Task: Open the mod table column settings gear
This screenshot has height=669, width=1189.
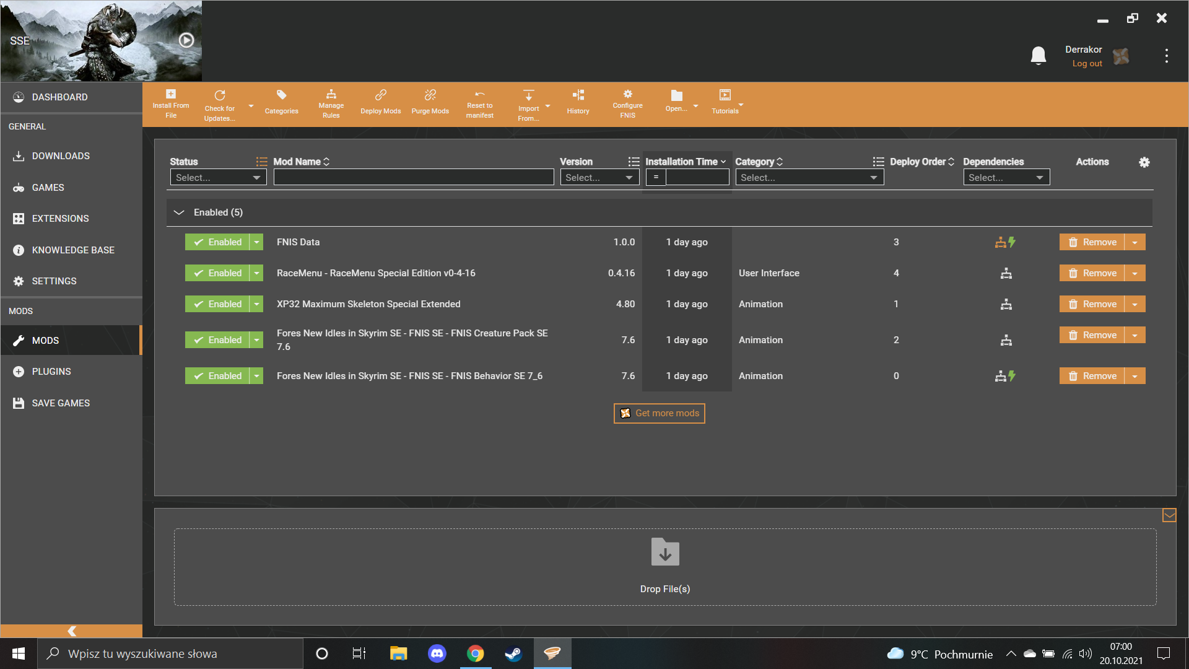Action: (x=1144, y=162)
